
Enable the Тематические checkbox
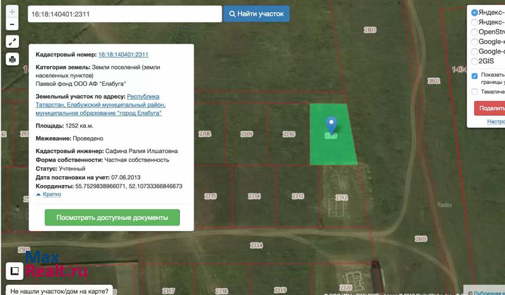(475, 92)
